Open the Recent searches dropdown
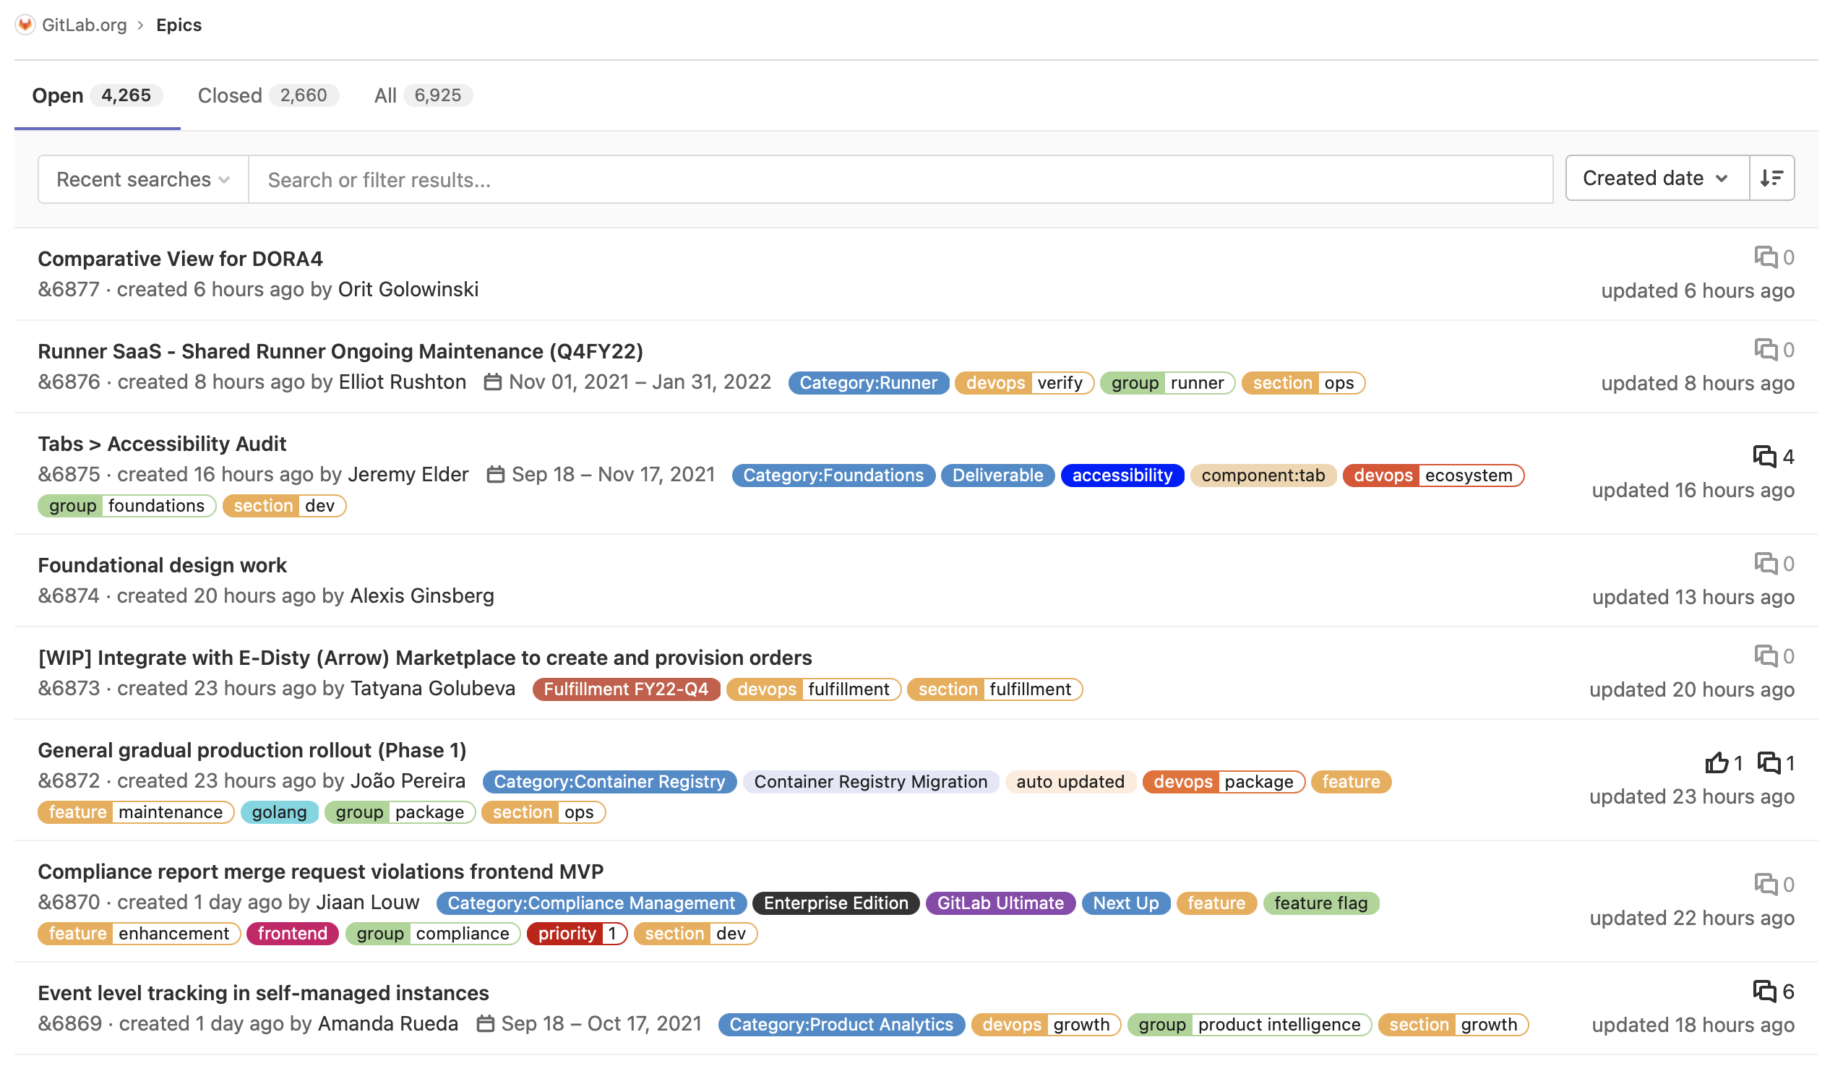The width and height of the screenshot is (1843, 1071). (x=142, y=179)
